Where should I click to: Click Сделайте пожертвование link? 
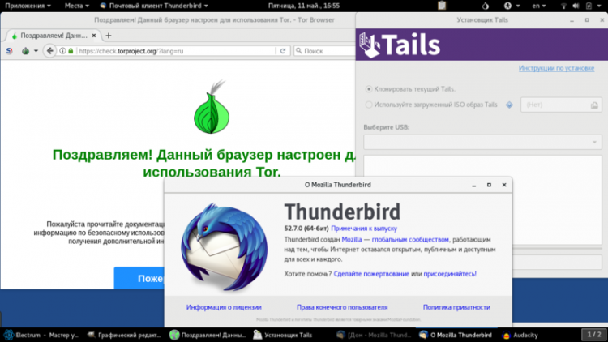371,274
